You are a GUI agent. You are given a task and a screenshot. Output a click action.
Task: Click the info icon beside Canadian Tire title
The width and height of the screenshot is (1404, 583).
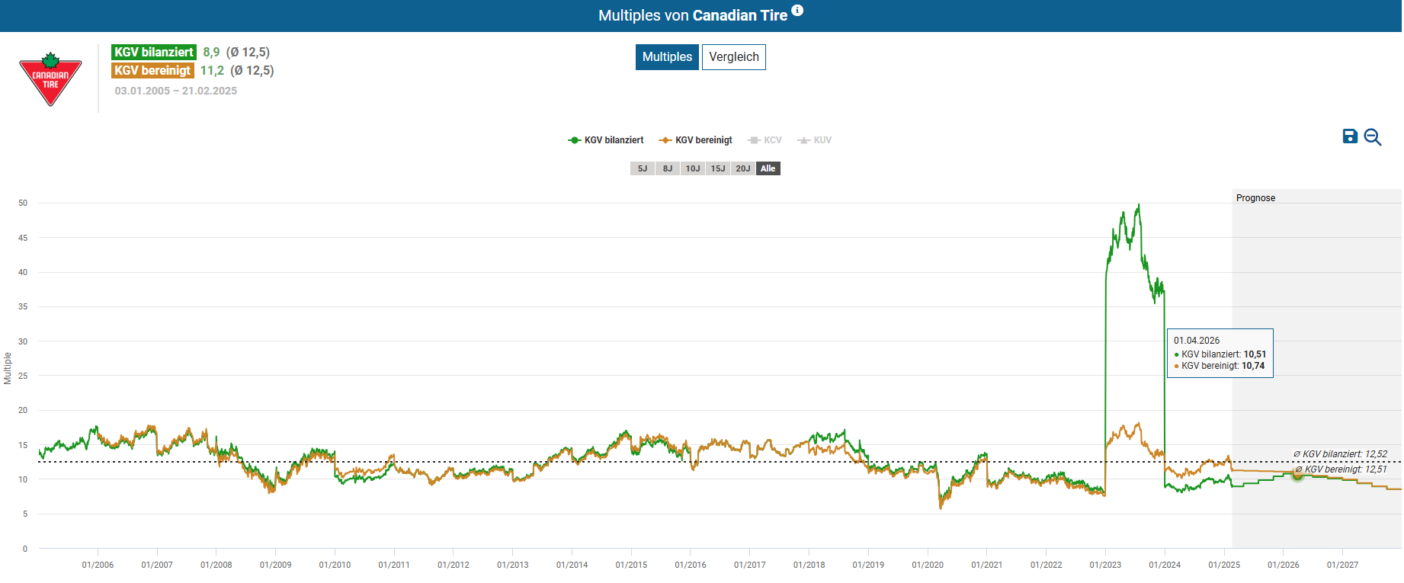click(x=797, y=11)
